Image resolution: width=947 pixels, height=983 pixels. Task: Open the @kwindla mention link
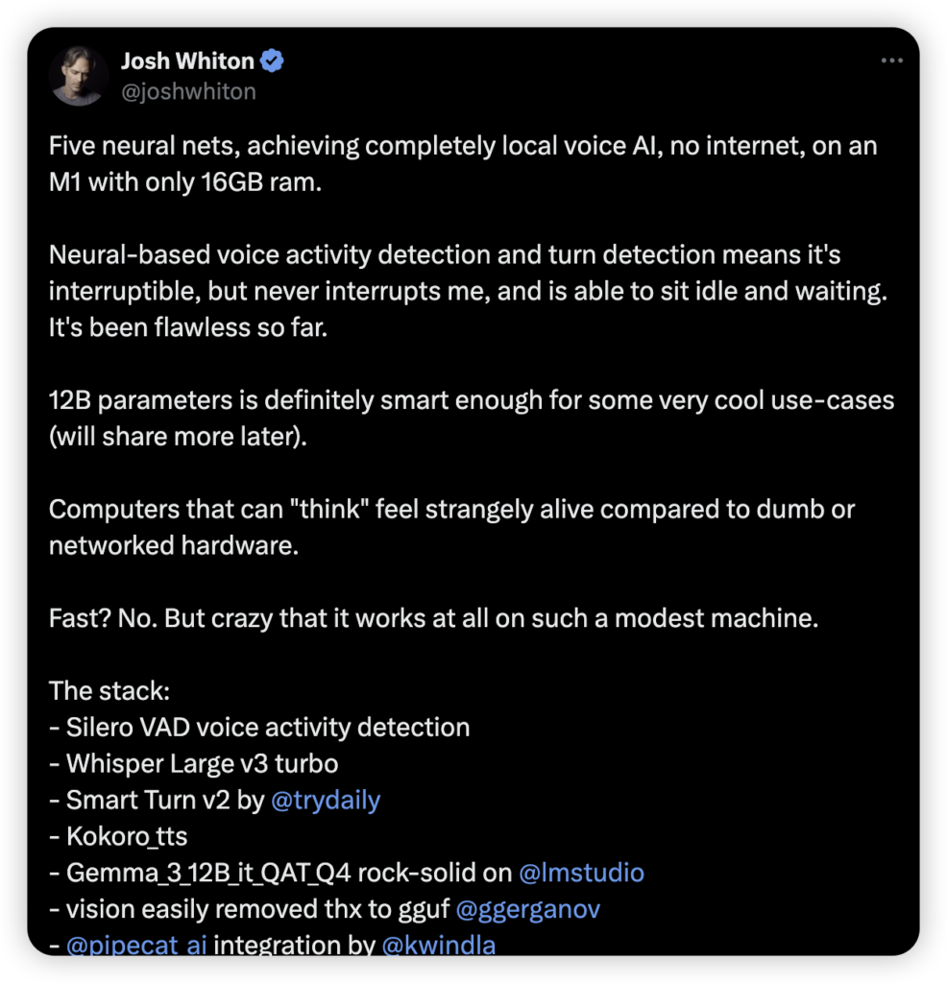pos(438,945)
